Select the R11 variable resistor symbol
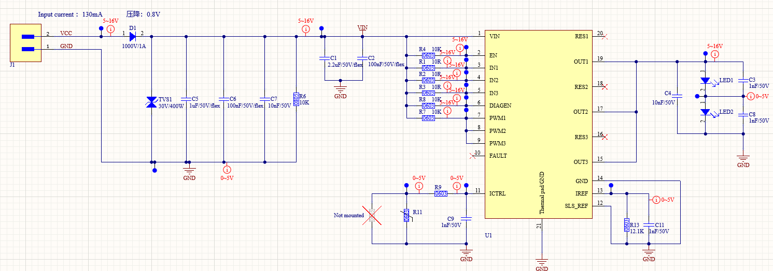The height and width of the screenshot is (271, 773). point(406,215)
